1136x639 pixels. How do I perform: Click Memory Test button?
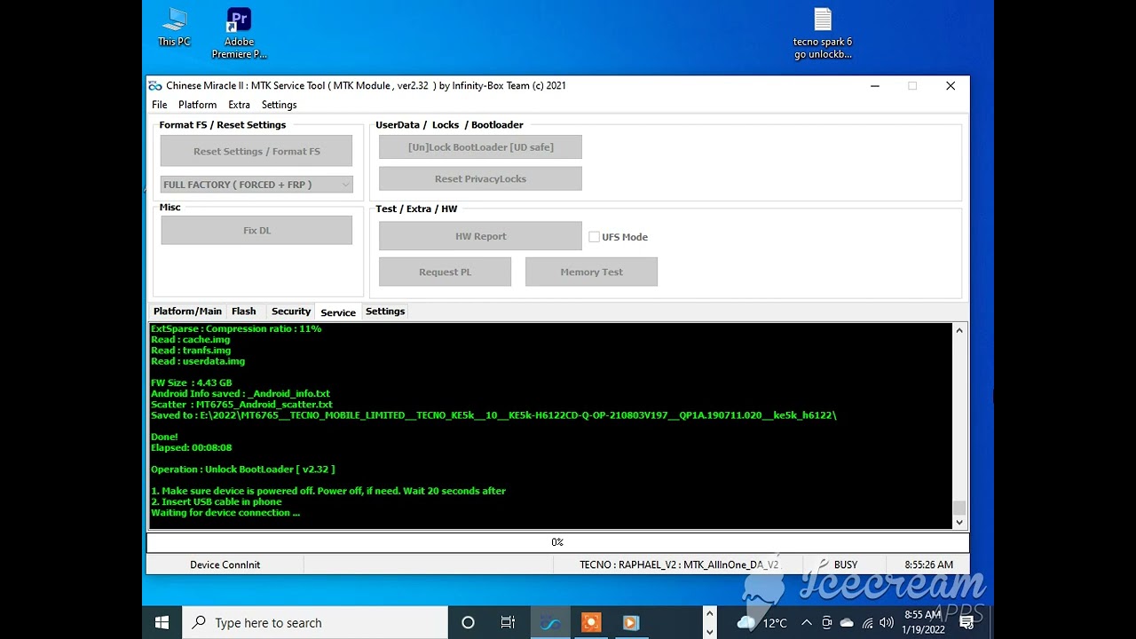click(591, 272)
